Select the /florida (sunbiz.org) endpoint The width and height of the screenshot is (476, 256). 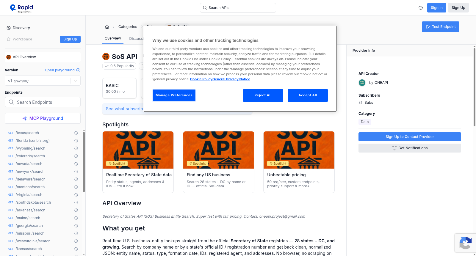[33, 141]
